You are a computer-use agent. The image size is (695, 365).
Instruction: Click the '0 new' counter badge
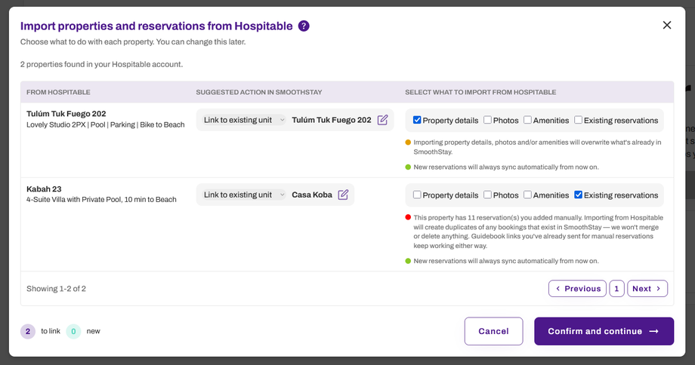point(73,331)
